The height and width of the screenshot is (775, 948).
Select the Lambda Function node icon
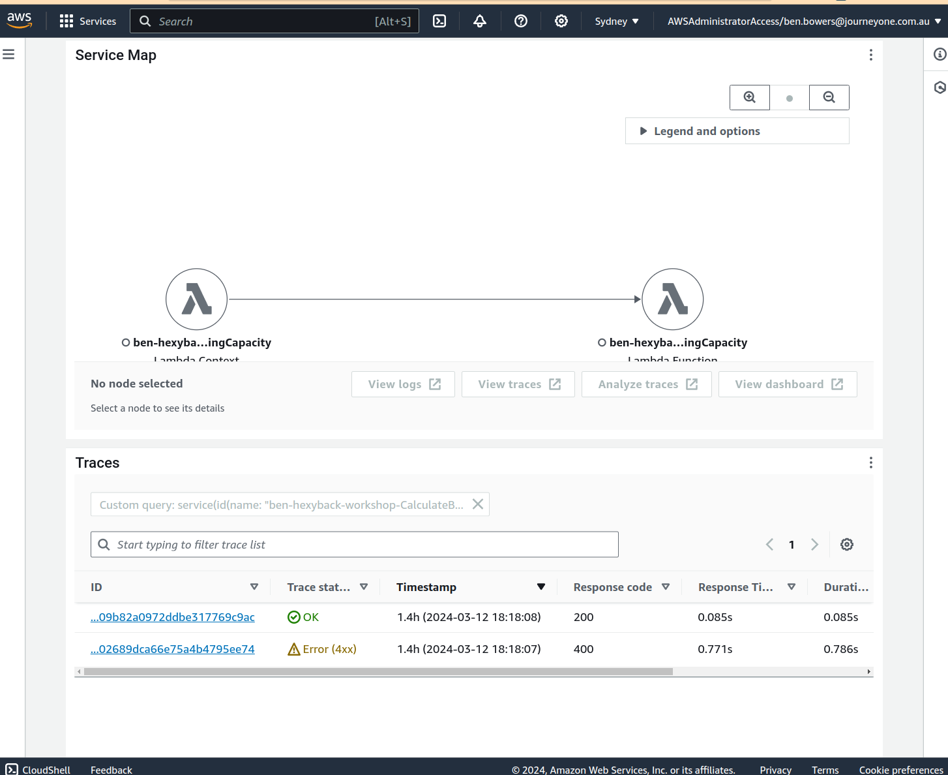click(673, 299)
